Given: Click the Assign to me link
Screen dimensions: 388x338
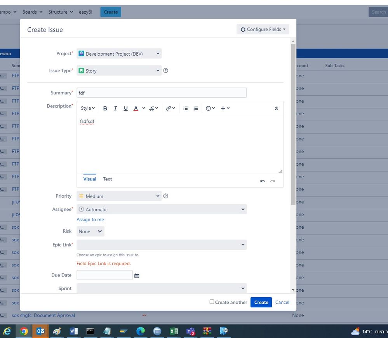Looking at the screenshot, I should tap(90, 219).
